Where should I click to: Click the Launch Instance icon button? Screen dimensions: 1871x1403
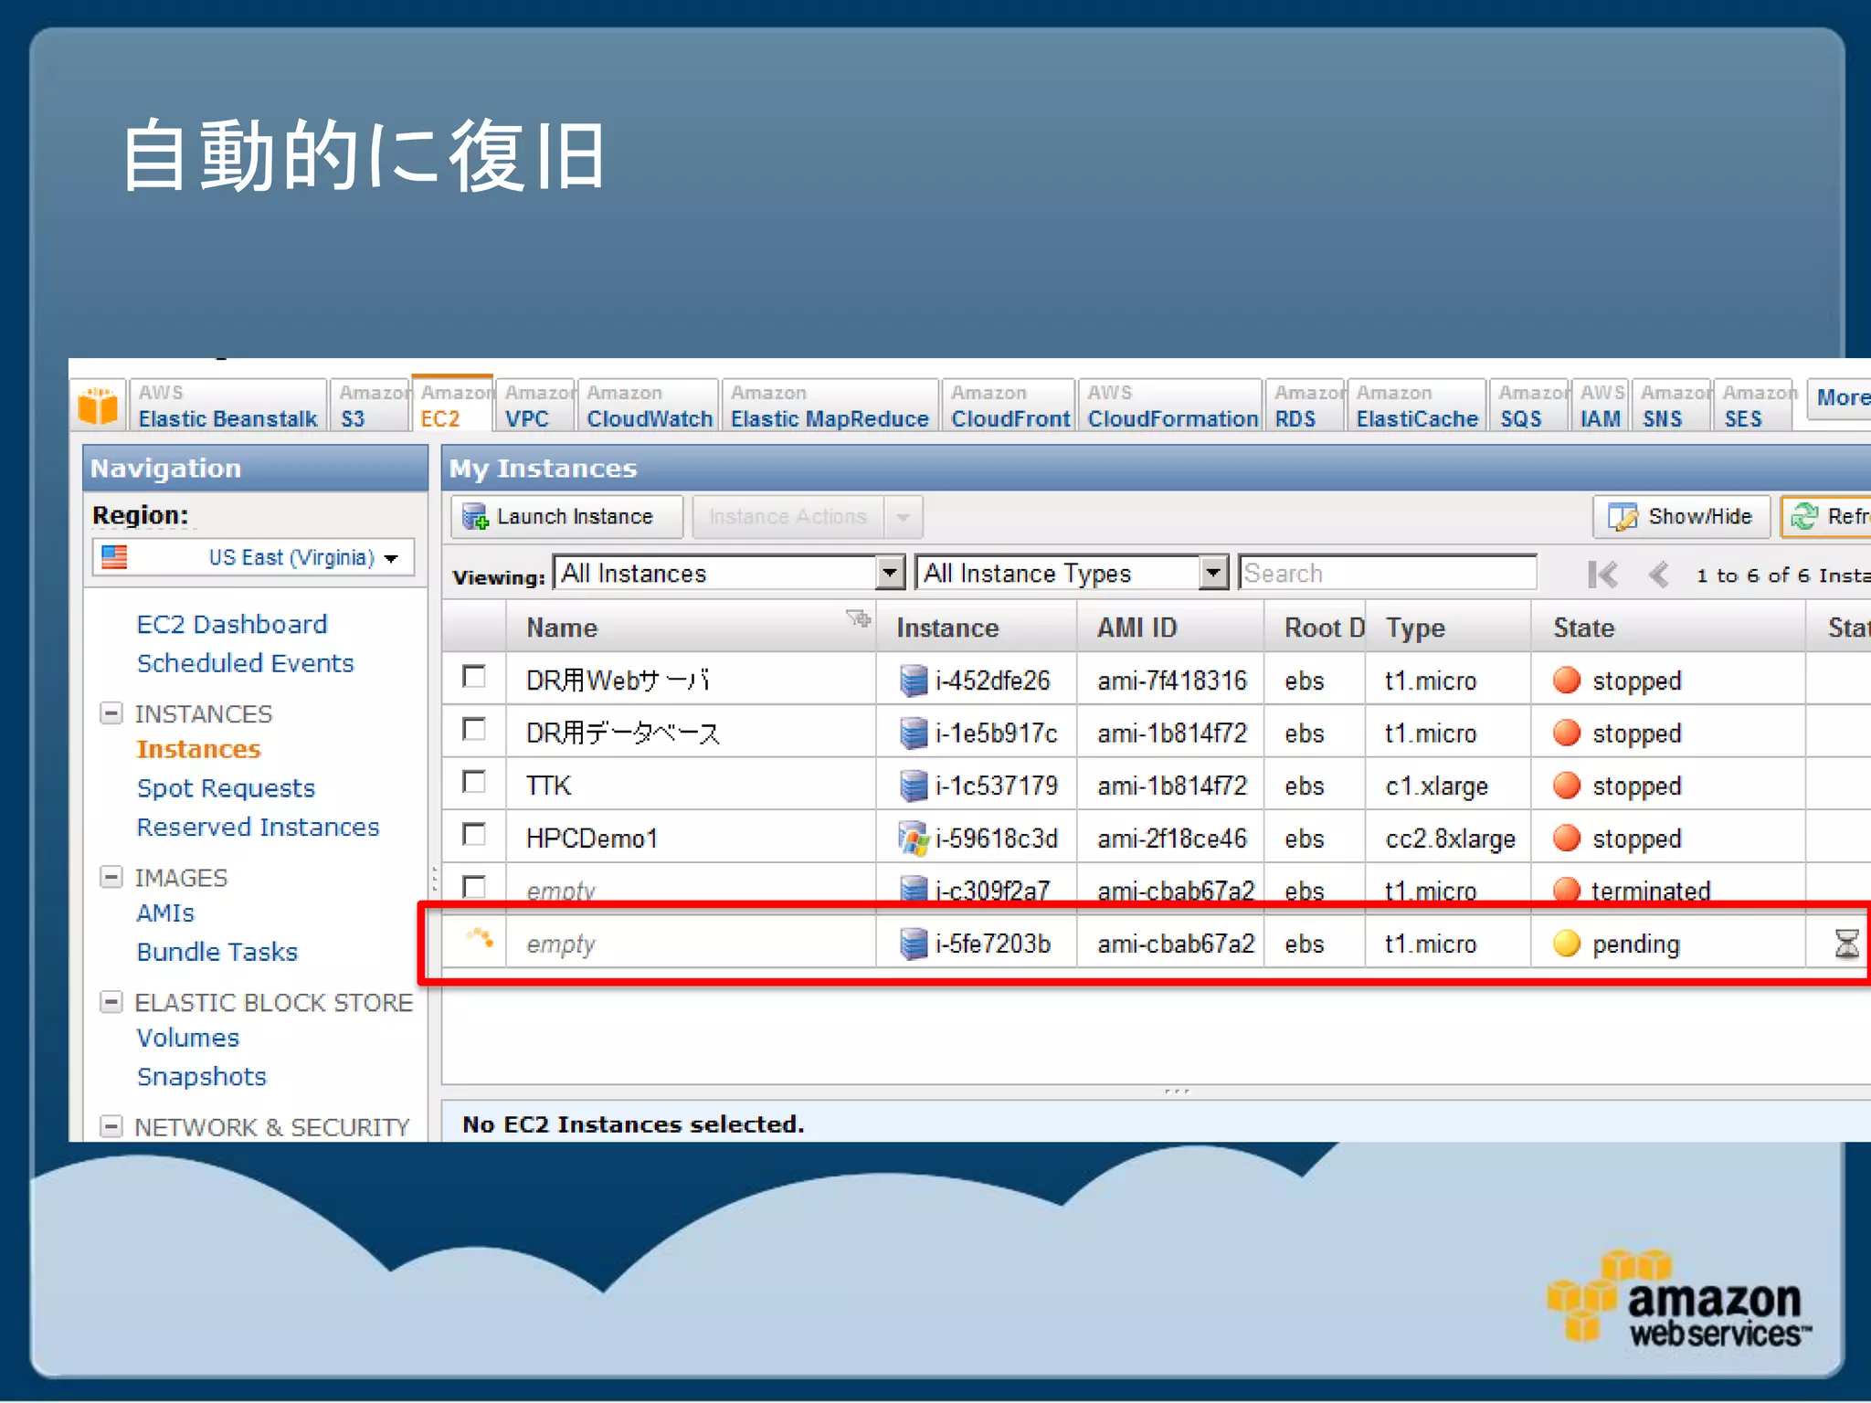pyautogui.click(x=475, y=517)
